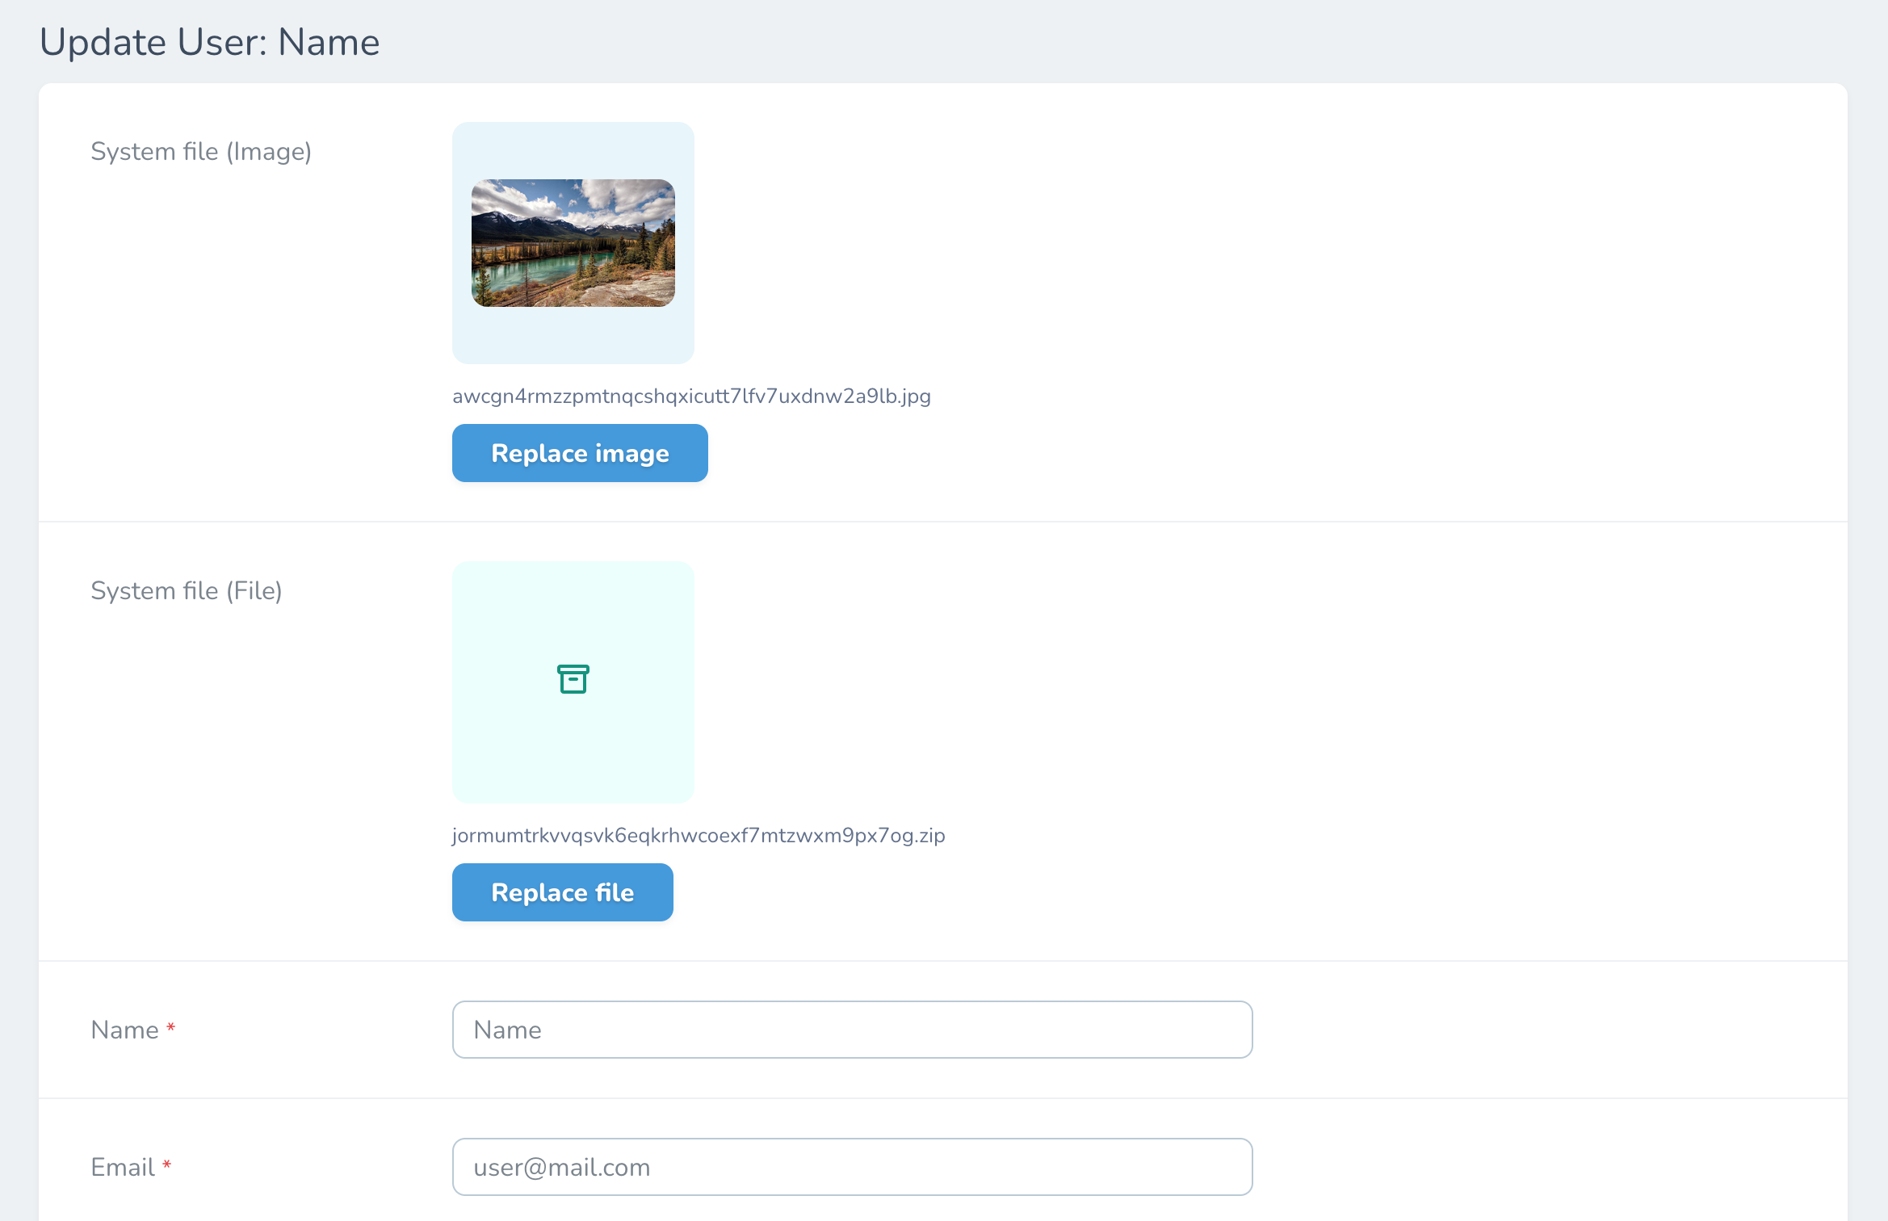1888x1221 pixels.
Task: Click the mint-colored file preview container
Action: tap(573, 759)
